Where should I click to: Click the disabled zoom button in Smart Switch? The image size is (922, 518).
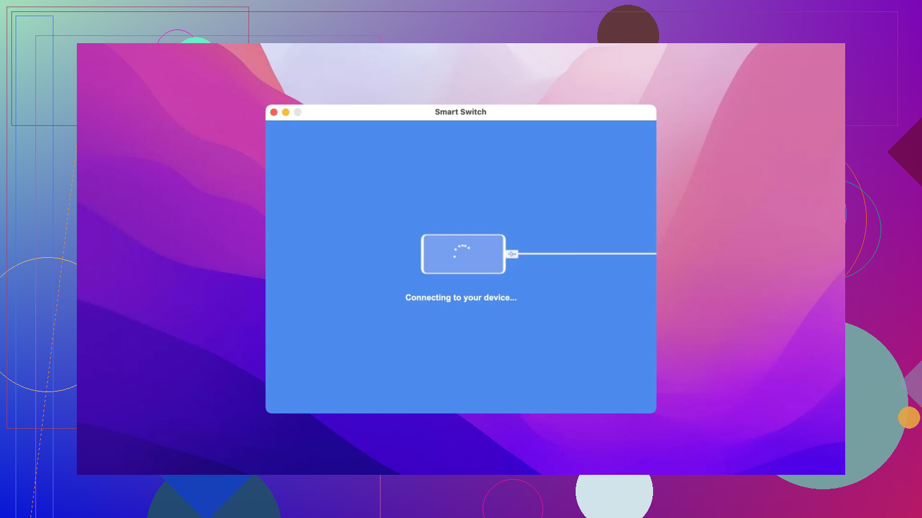coord(298,112)
